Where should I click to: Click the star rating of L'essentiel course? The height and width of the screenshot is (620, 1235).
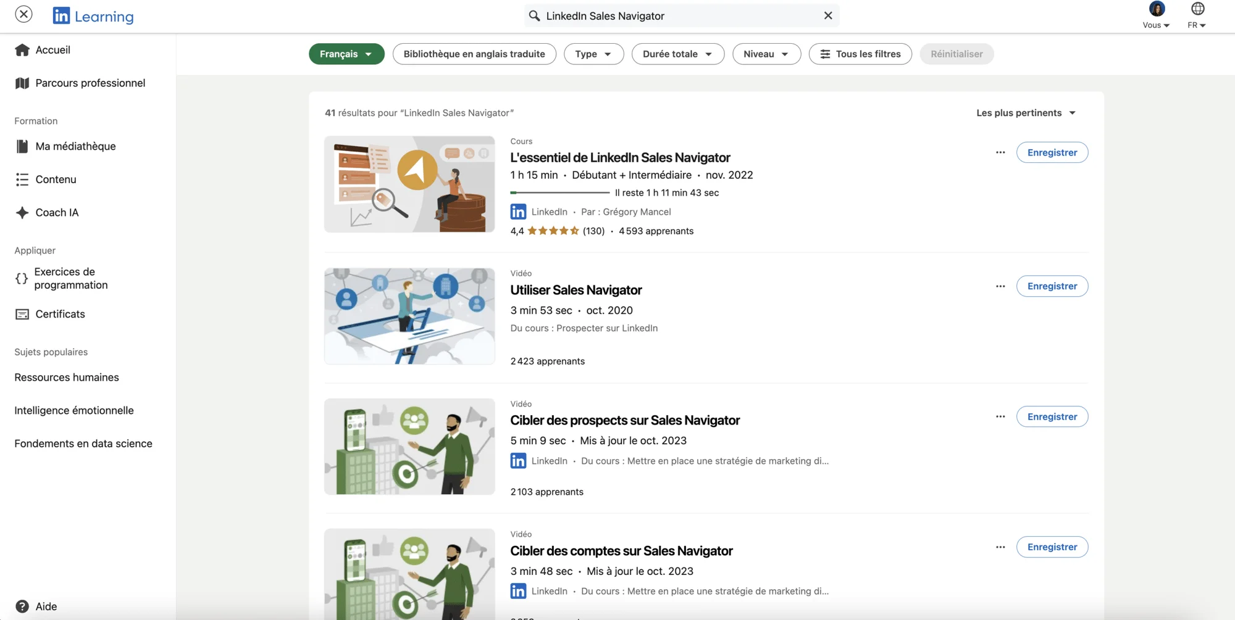553,231
